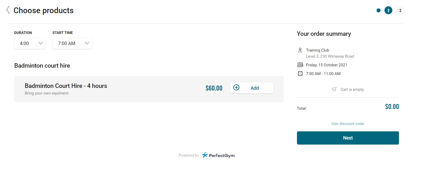Select step 2 in progress indicator
This screenshot has width=434, height=174.
[388, 11]
